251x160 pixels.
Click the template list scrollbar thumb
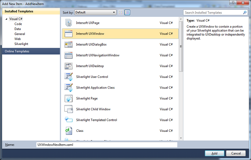(x=181, y=46)
